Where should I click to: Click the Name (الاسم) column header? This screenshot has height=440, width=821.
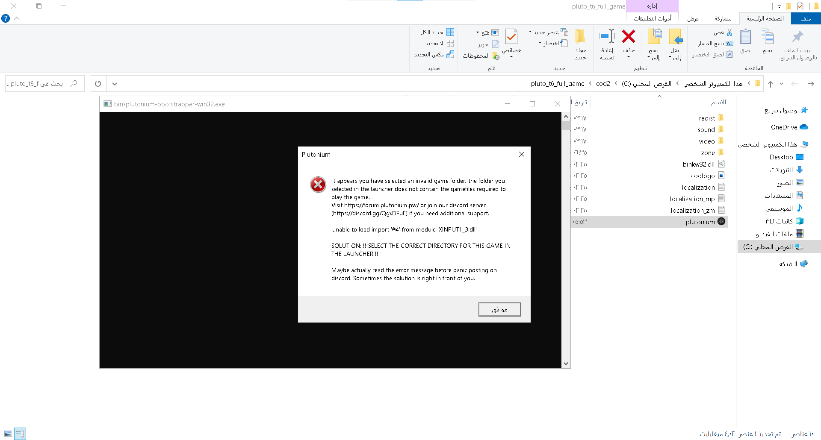718,102
